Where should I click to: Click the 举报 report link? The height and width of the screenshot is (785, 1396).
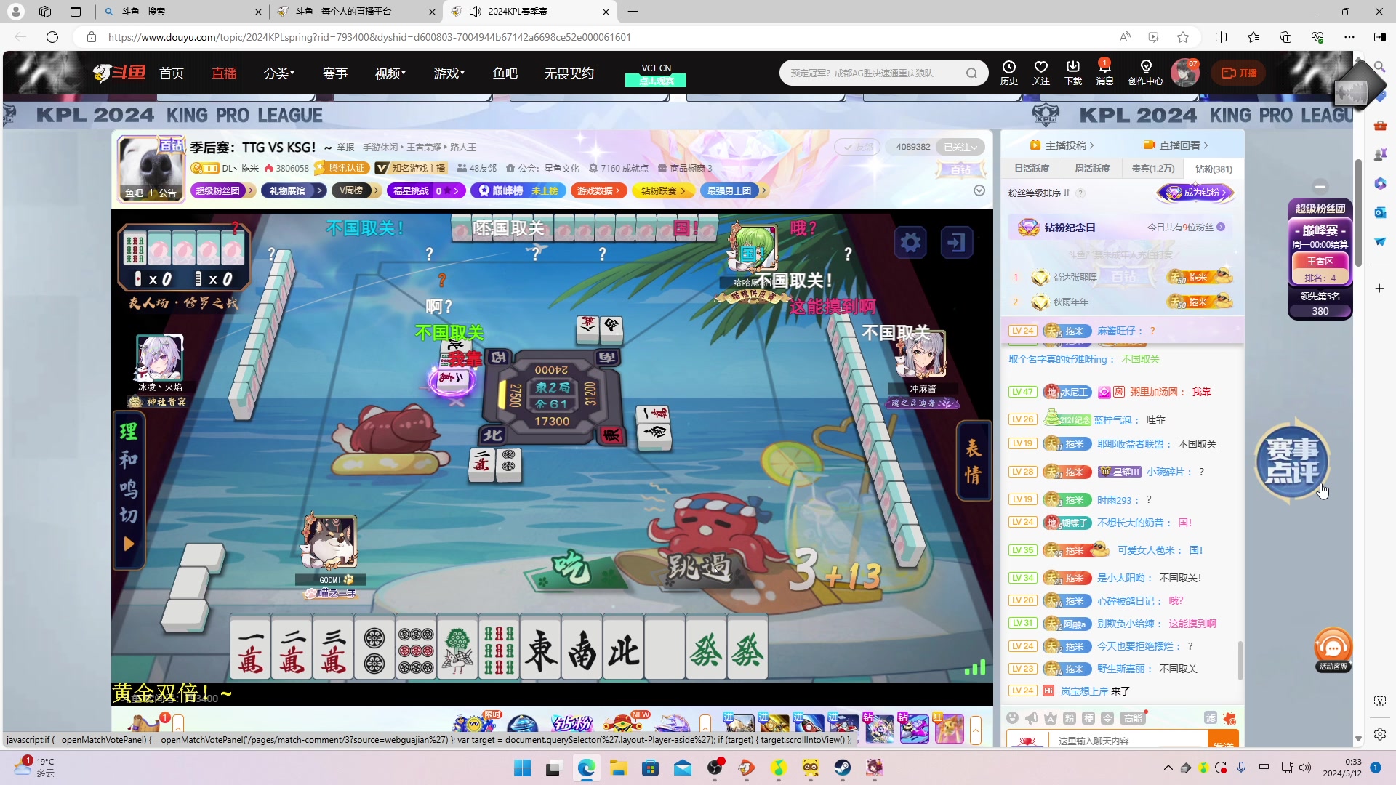click(345, 148)
